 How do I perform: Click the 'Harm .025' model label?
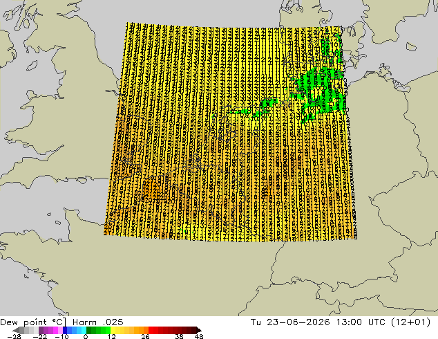(x=98, y=322)
